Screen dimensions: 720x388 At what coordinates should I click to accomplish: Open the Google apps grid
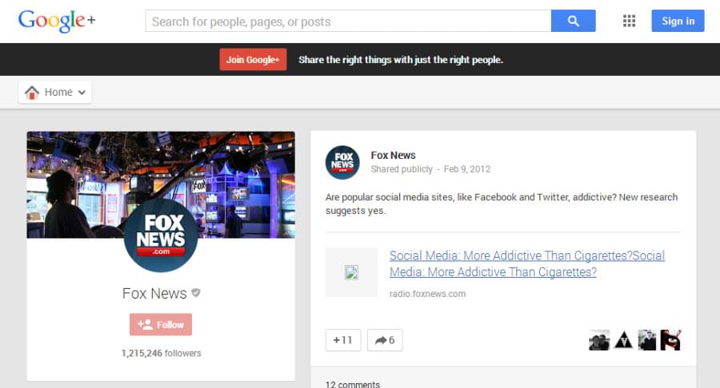pyautogui.click(x=629, y=22)
